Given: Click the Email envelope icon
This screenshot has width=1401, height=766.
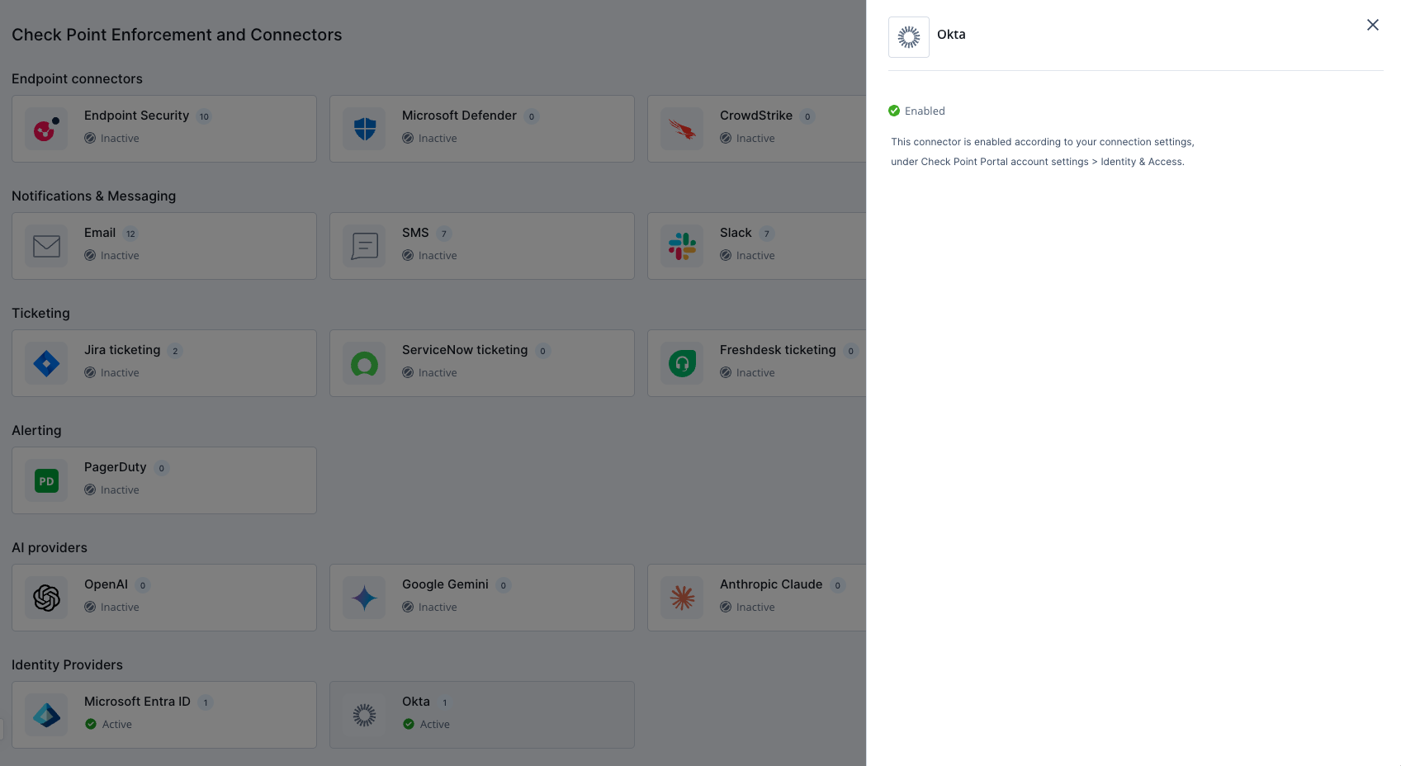Looking at the screenshot, I should click(46, 246).
